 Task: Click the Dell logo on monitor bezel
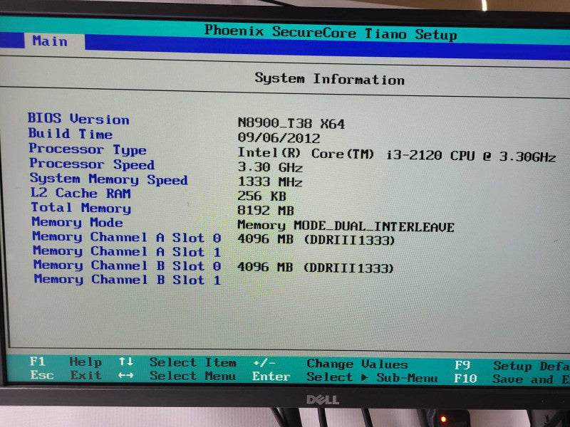323,400
